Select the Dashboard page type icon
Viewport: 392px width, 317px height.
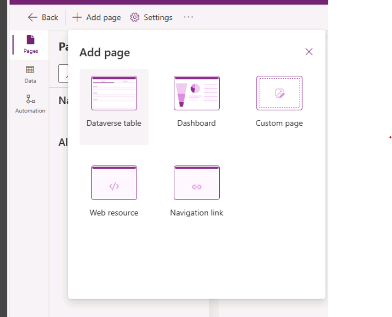point(197,93)
